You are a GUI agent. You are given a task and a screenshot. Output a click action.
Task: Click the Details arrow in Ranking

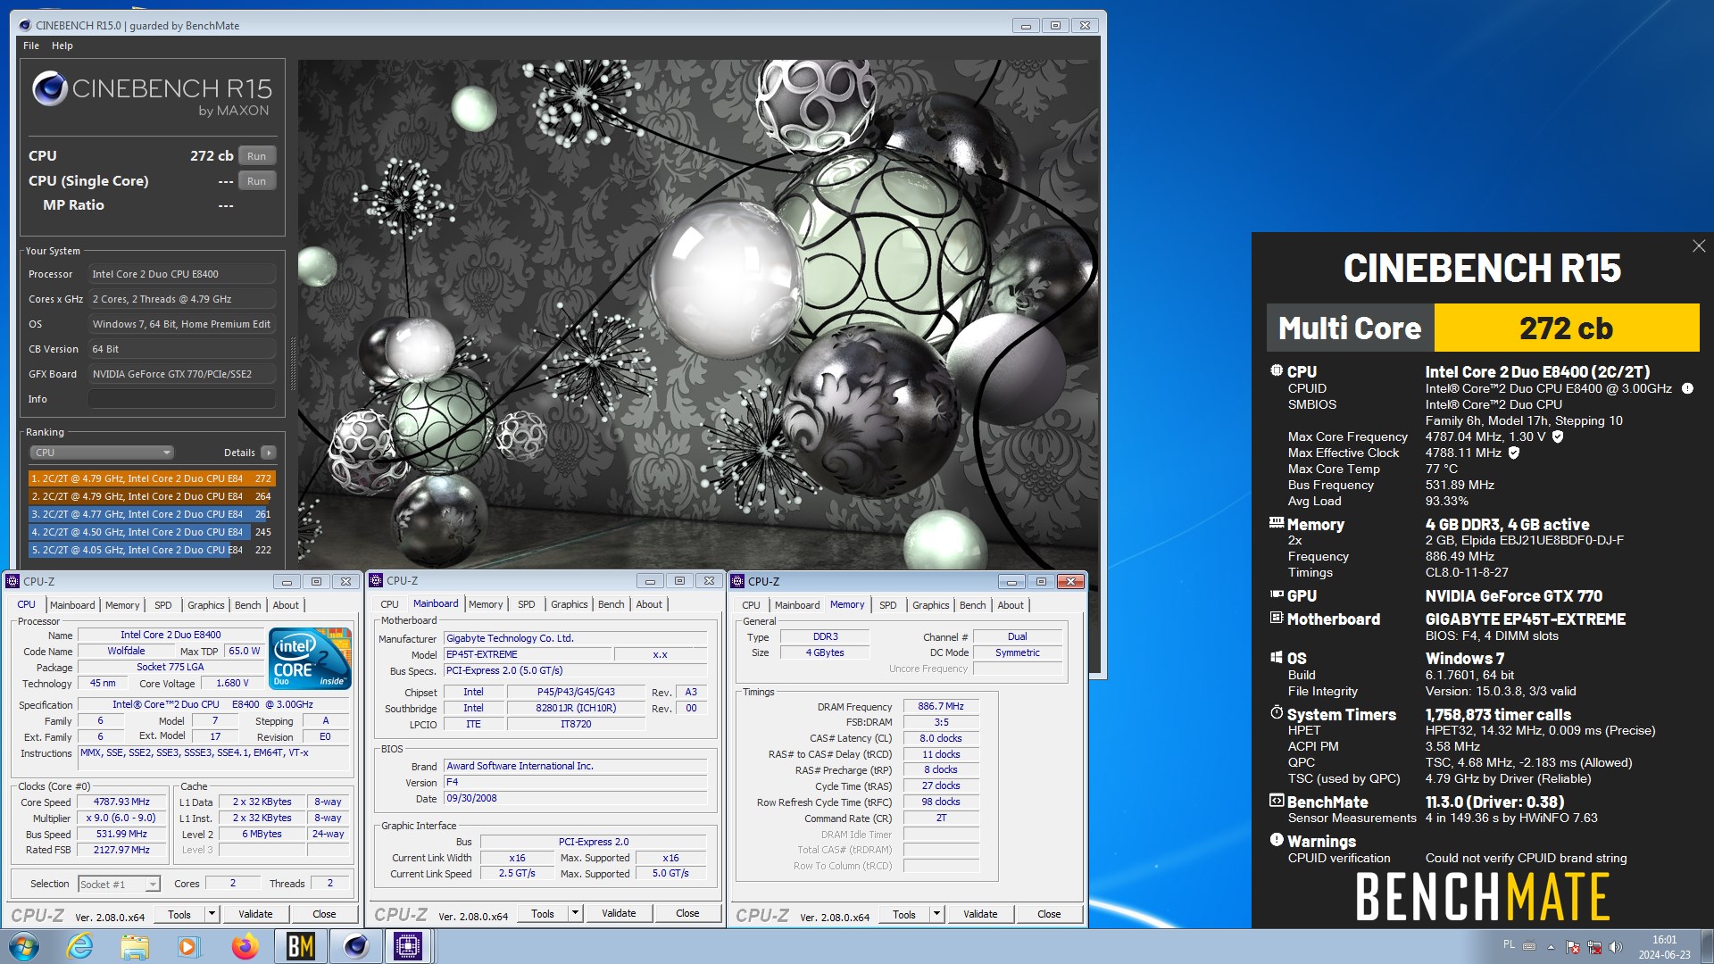[x=269, y=453]
